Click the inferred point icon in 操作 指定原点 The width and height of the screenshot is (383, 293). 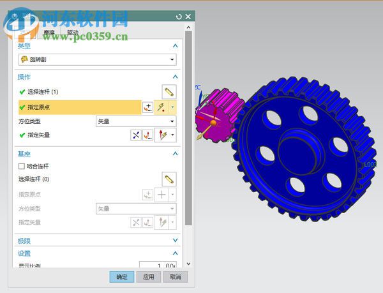click(x=161, y=107)
